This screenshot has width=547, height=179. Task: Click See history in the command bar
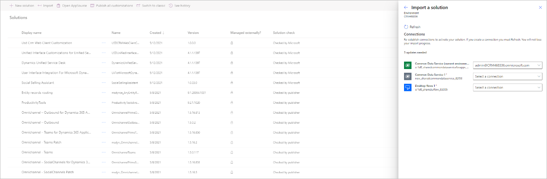(x=179, y=6)
